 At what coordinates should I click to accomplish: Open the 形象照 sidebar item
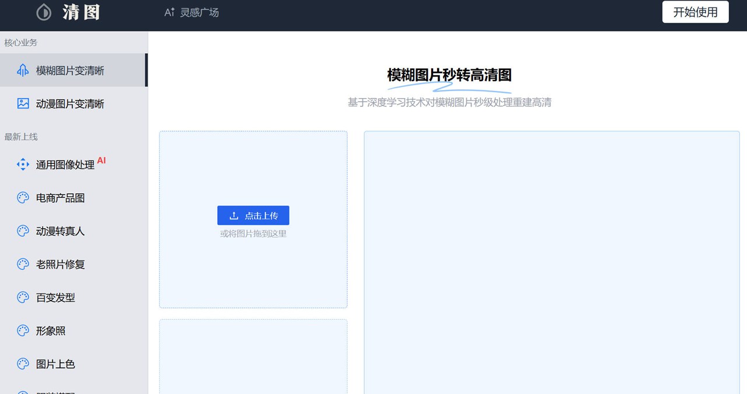click(74, 331)
